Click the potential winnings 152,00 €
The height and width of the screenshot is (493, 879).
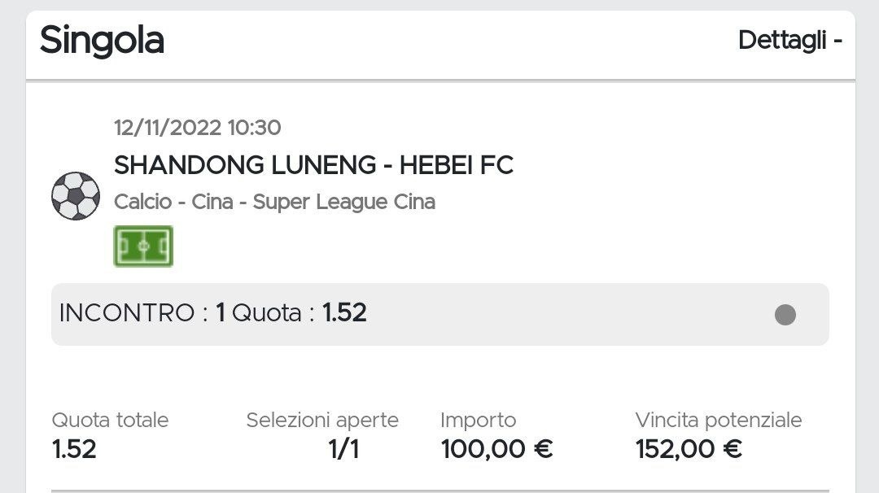tap(689, 449)
